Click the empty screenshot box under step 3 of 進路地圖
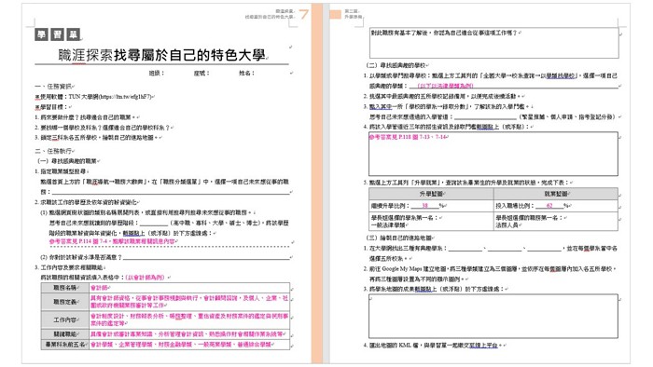 (493, 316)
